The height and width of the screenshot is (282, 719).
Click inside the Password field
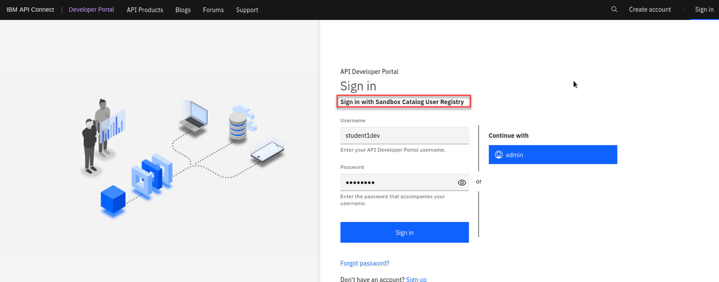coord(397,182)
